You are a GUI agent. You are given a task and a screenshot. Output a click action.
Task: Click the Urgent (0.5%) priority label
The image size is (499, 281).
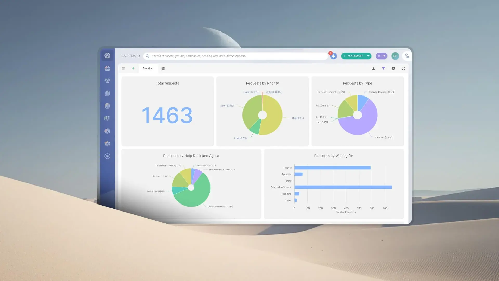coord(250,92)
